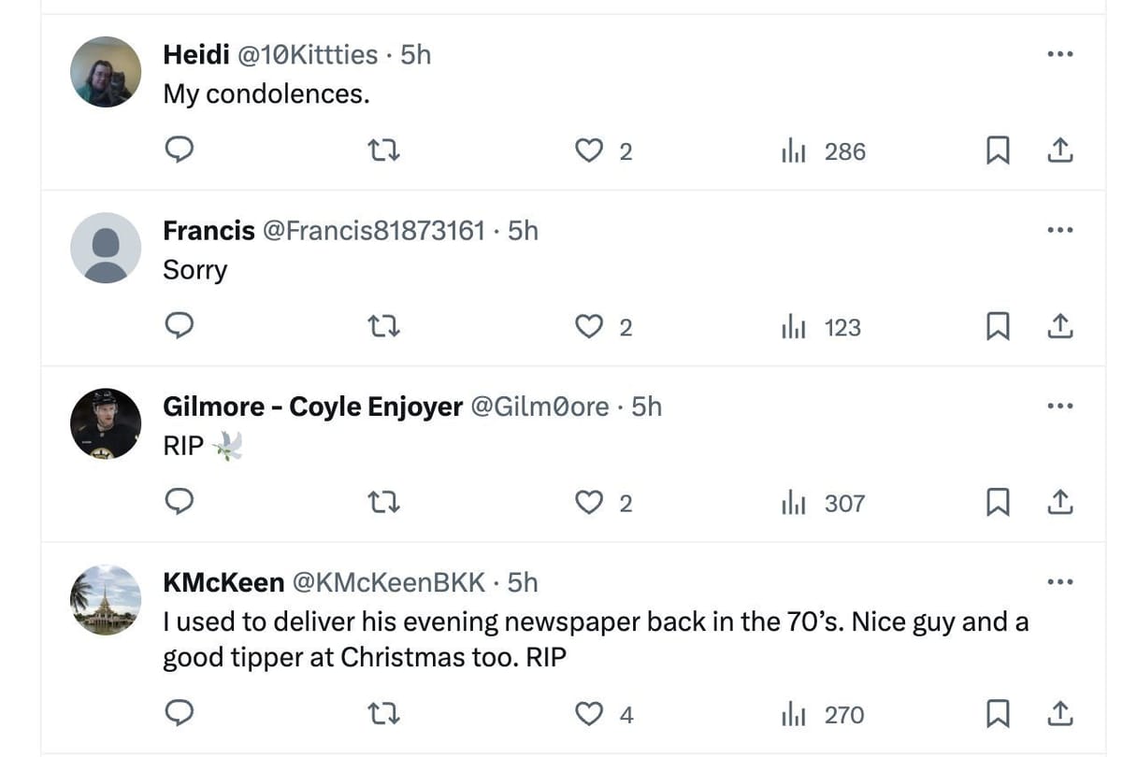The image size is (1122, 757).
Task: Like the Gilmore "RIP" tweet
Action: coord(589,503)
